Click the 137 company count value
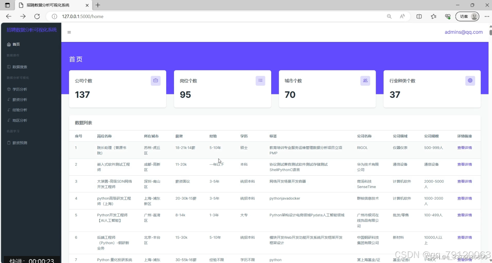 (x=82, y=95)
